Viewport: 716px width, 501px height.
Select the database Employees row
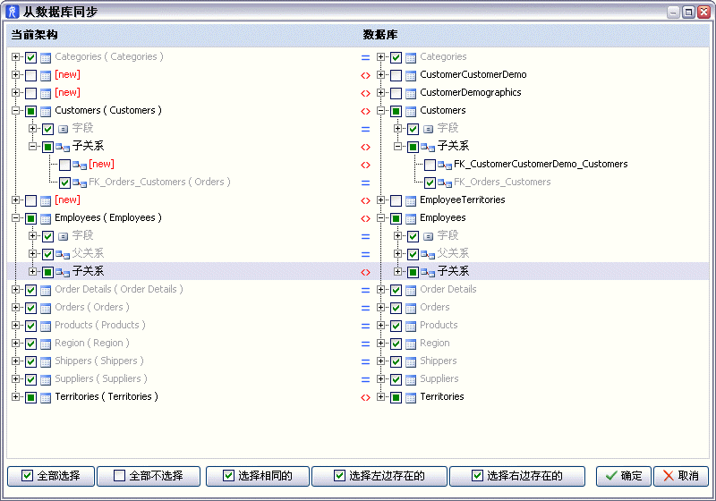point(442,218)
